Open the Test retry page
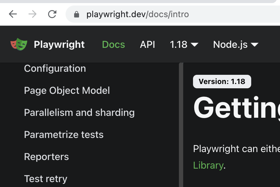The height and width of the screenshot is (187, 280). point(45,179)
